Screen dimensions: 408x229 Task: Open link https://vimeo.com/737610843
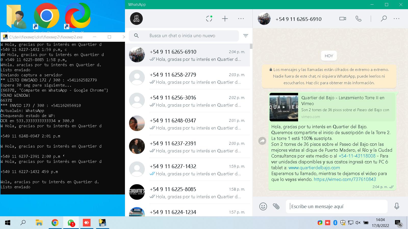coord(345,179)
